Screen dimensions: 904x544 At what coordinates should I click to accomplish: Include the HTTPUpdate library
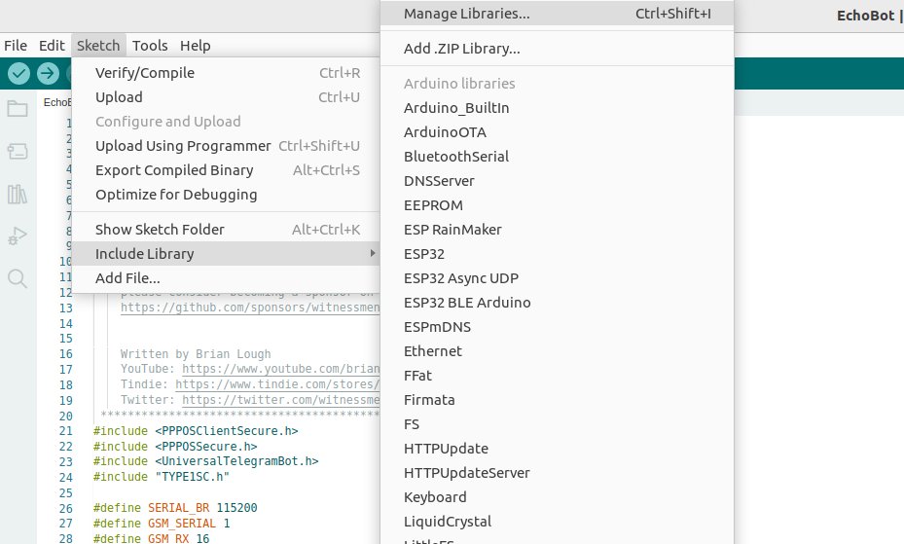[557, 449]
